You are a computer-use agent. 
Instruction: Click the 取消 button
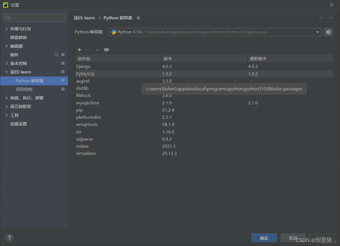click(293, 238)
